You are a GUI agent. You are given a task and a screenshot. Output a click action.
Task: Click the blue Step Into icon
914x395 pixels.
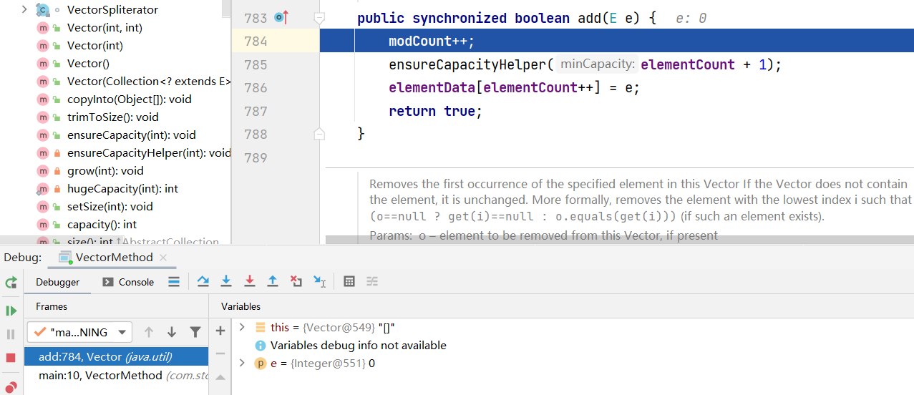coord(226,282)
